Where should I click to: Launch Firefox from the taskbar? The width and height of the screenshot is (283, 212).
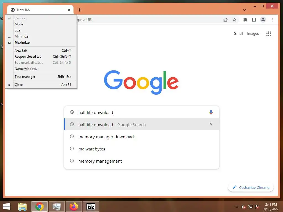pyautogui.click(x=74, y=206)
